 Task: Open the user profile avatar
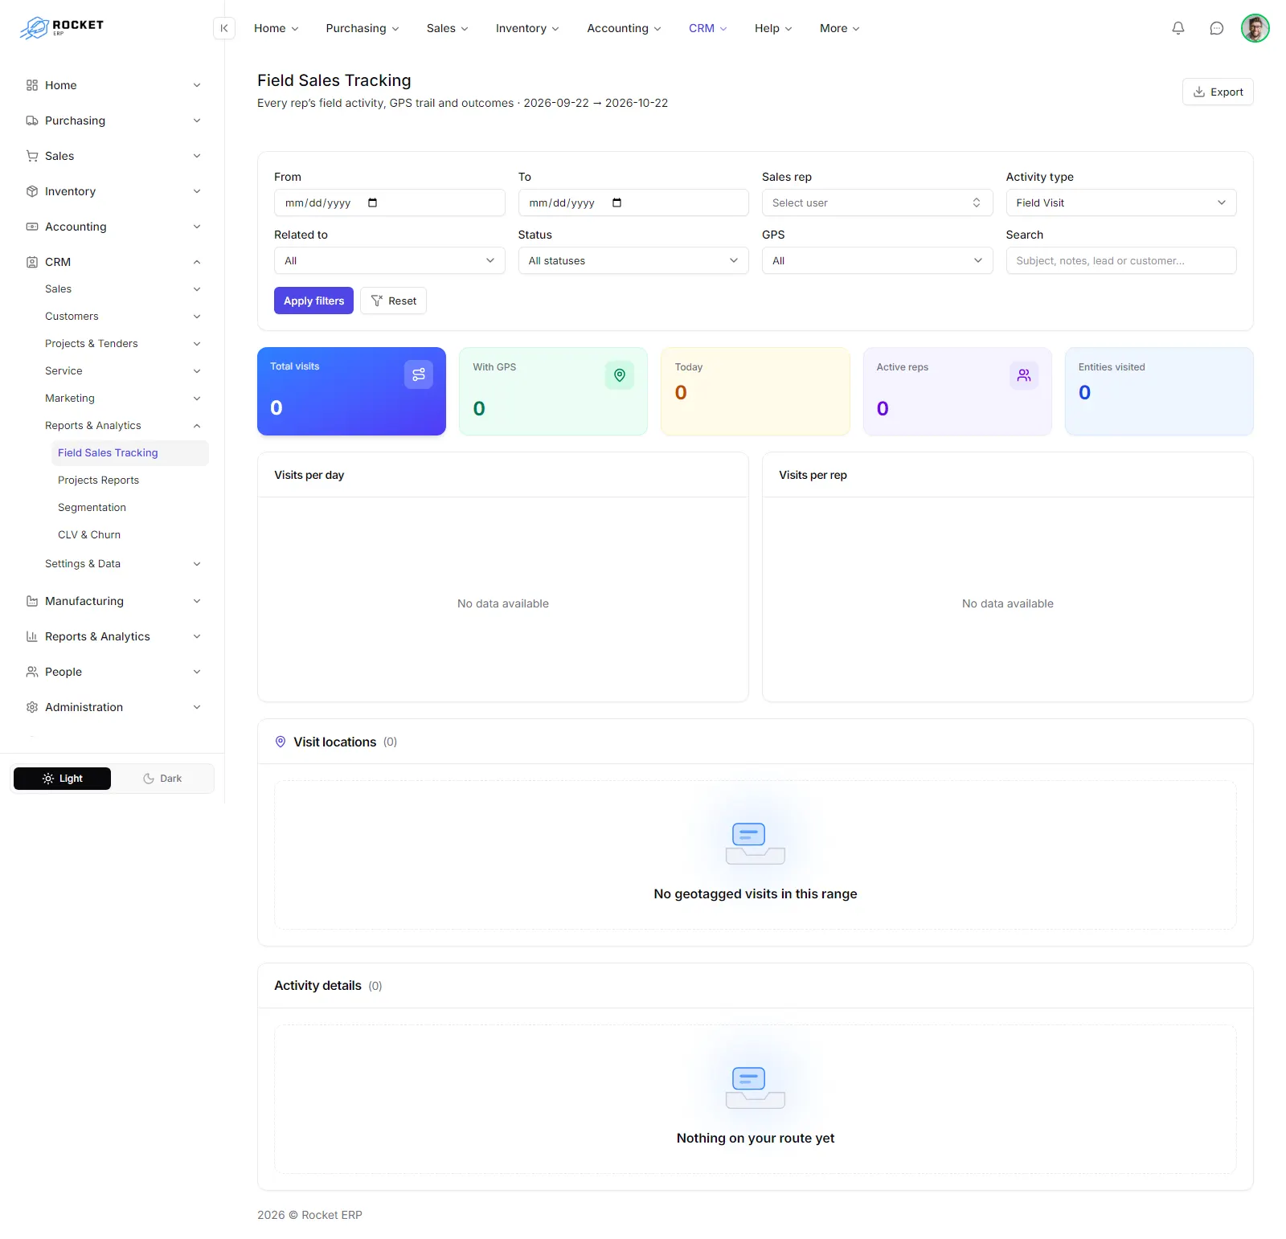click(1255, 28)
